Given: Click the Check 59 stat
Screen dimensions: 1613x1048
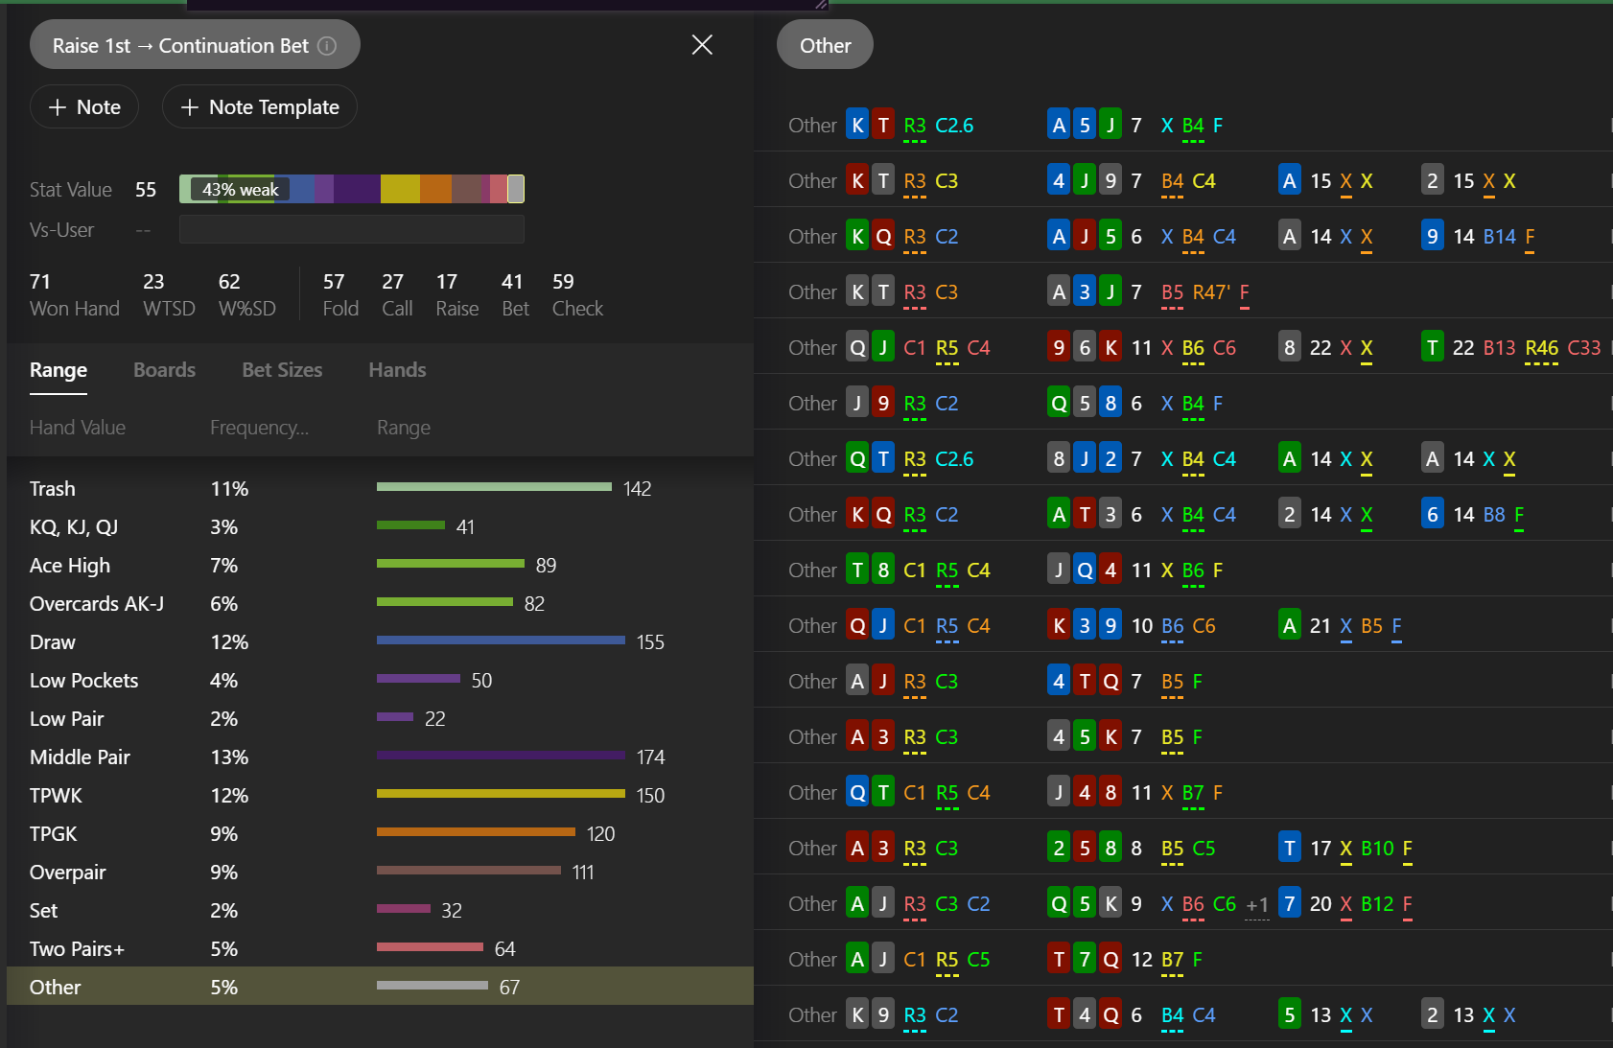Looking at the screenshot, I should 577,295.
